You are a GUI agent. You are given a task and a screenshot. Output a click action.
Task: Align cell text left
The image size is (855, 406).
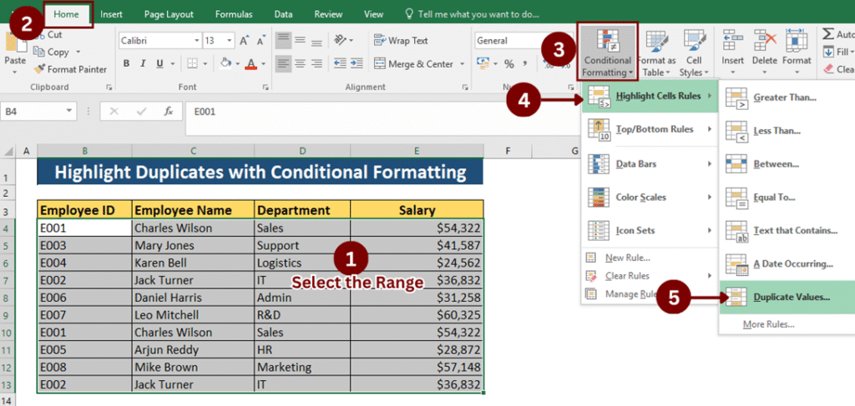pyautogui.click(x=283, y=64)
